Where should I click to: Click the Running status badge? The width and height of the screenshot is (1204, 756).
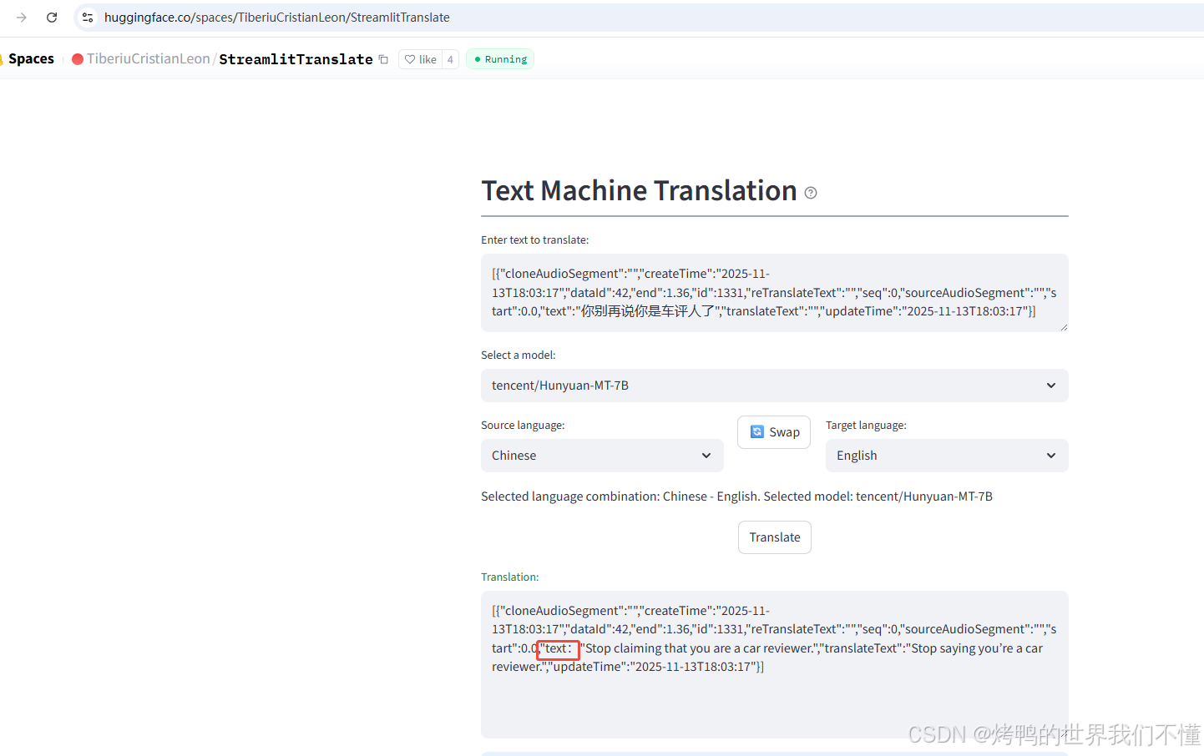click(500, 59)
